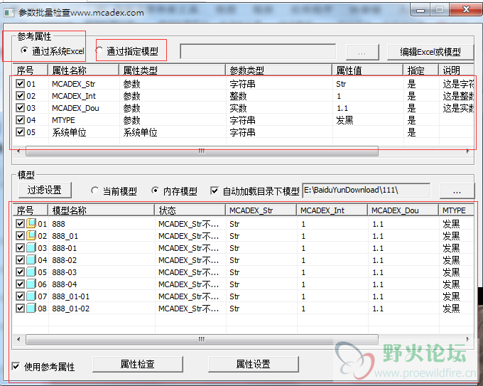483x386 pixels.
Task: Click the MCADEX_Dou column header in model list
Action: [x=403, y=210]
